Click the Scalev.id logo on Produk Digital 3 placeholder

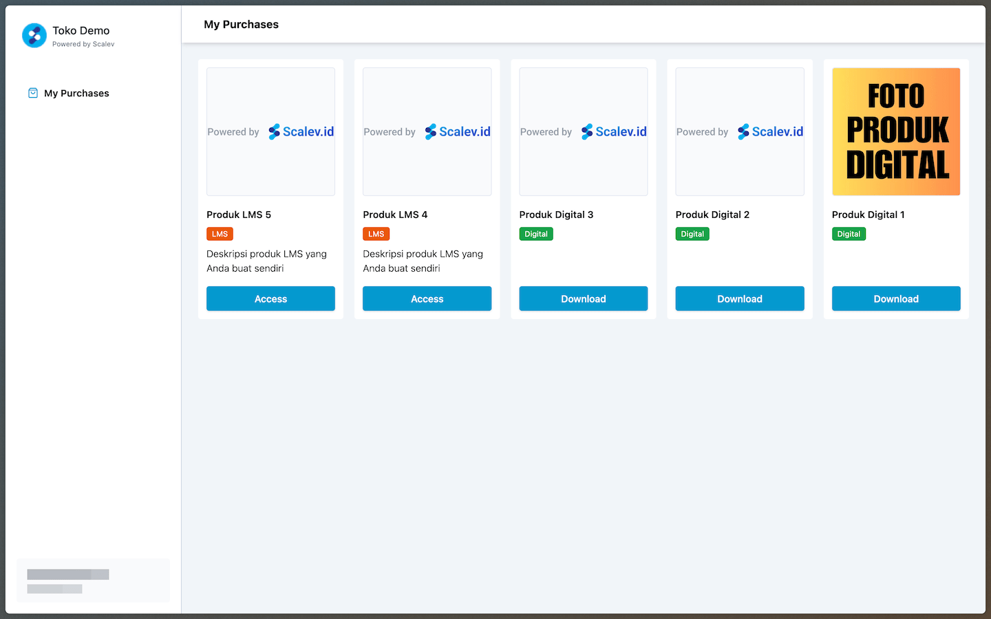[x=613, y=131]
